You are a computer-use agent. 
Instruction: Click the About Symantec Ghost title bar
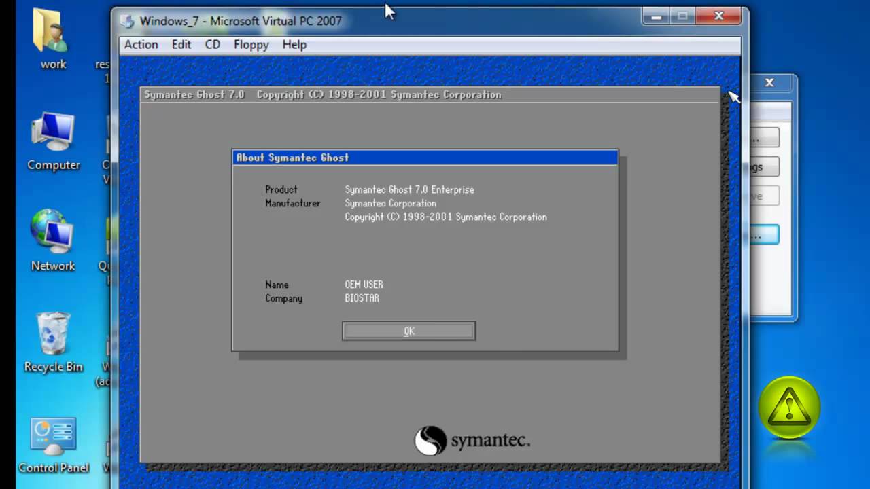point(425,158)
